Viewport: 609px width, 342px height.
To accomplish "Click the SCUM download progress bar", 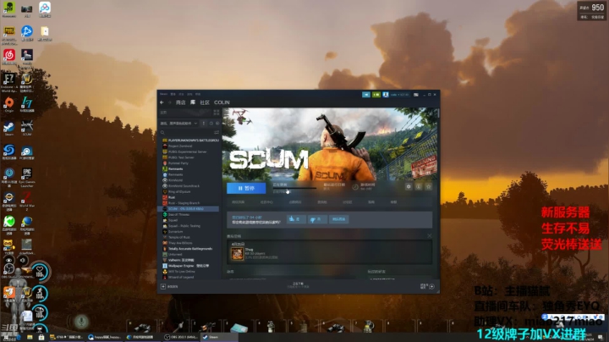I will pyautogui.click(x=294, y=189).
